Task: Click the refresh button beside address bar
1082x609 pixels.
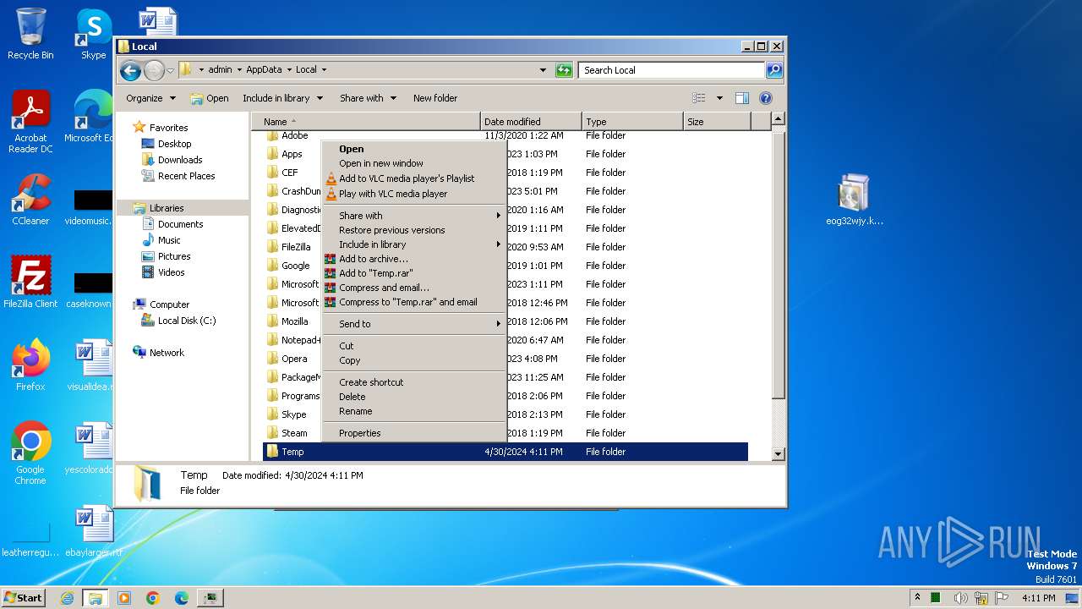Action: tap(564, 70)
